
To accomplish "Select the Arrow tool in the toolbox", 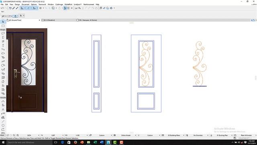I will point(3,22).
